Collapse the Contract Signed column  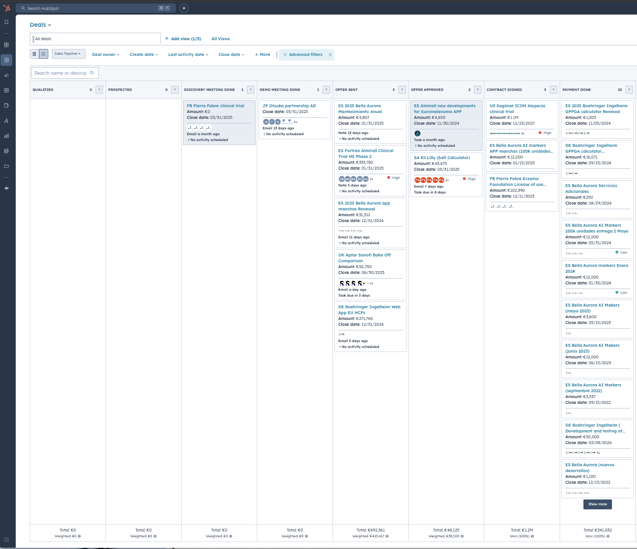[x=553, y=90]
